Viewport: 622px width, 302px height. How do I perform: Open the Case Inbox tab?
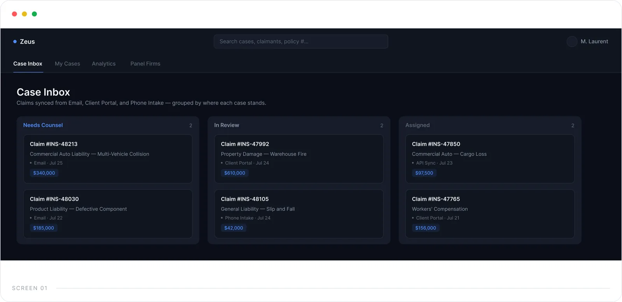point(28,64)
